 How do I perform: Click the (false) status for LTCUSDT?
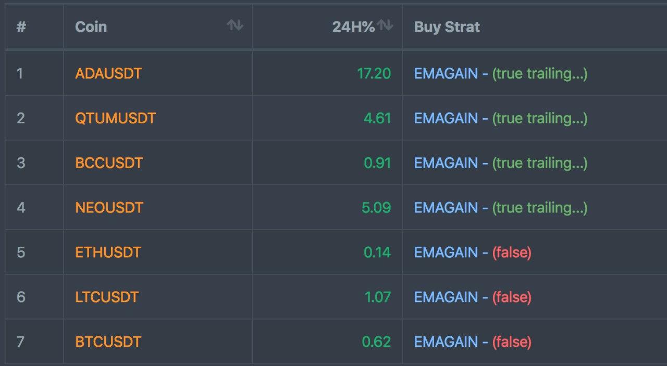click(512, 297)
